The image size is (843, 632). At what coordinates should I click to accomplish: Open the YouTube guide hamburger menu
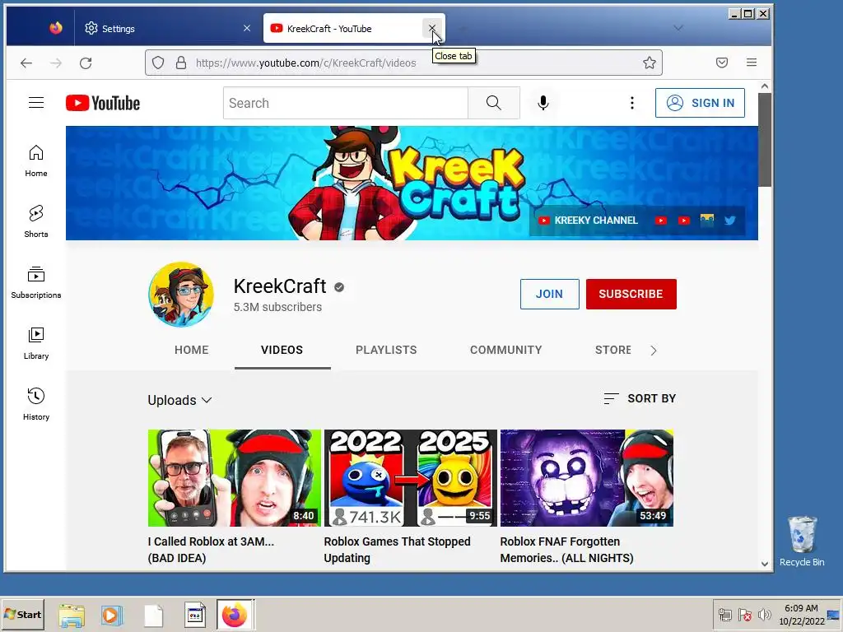[36, 103]
